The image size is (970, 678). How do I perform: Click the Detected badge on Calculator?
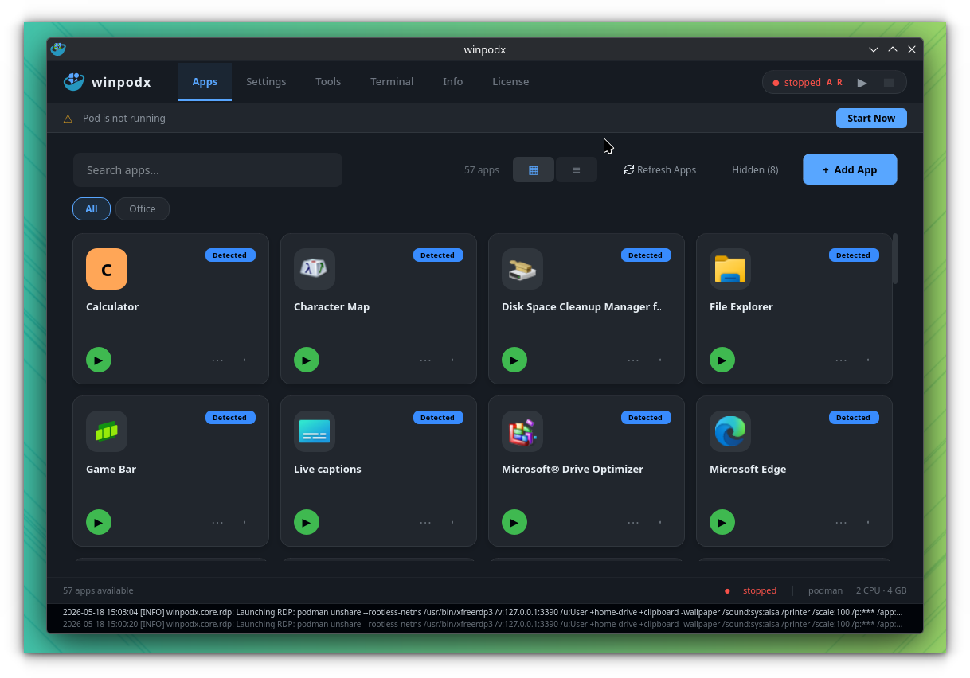(x=230, y=255)
